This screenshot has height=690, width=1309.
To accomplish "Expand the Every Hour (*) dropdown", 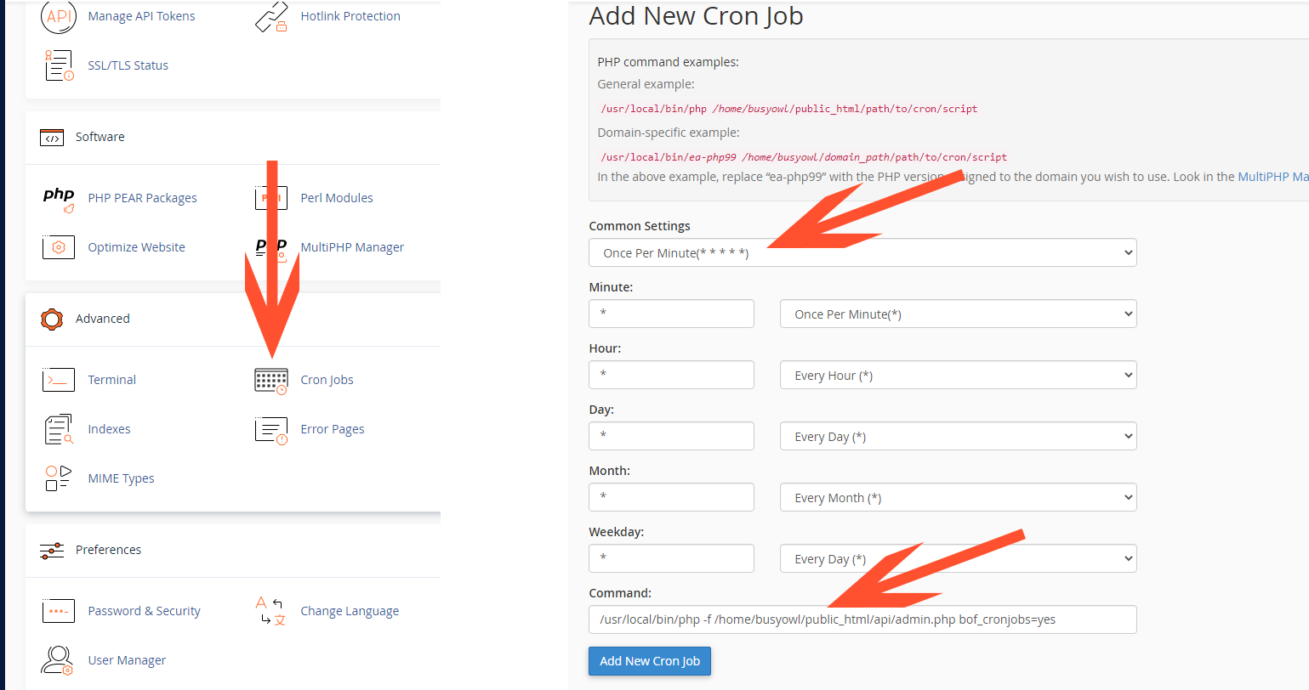I will click(x=959, y=375).
